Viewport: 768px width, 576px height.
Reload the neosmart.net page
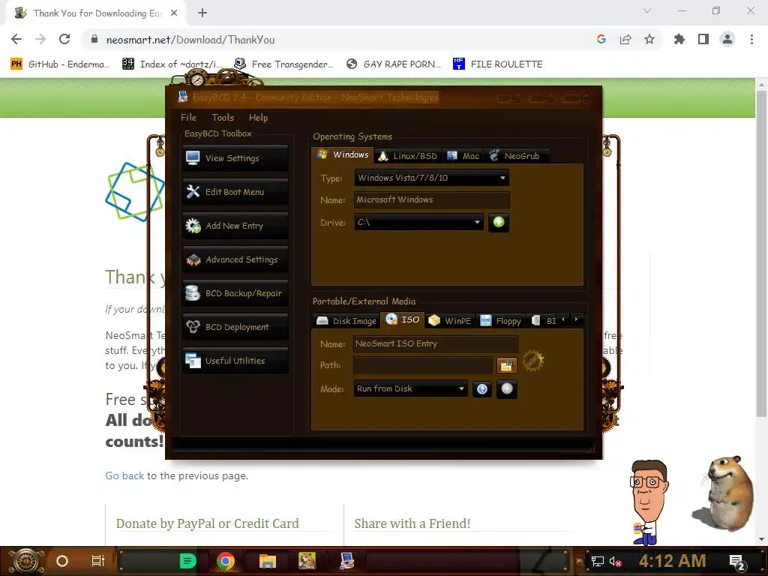pyautogui.click(x=64, y=39)
